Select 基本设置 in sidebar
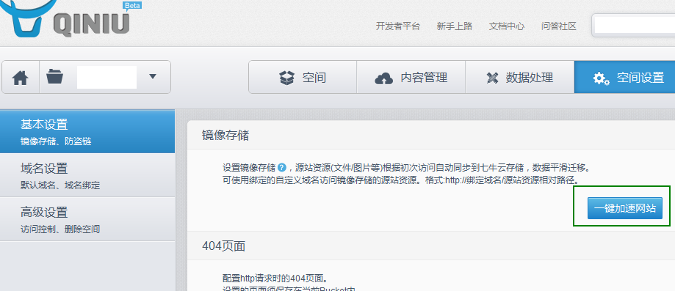This screenshot has width=675, height=291. 87,131
